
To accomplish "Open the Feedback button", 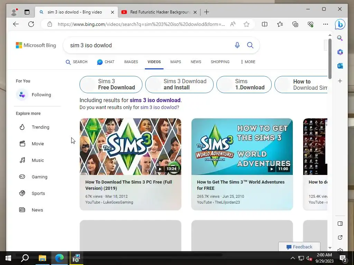I will tap(299, 247).
